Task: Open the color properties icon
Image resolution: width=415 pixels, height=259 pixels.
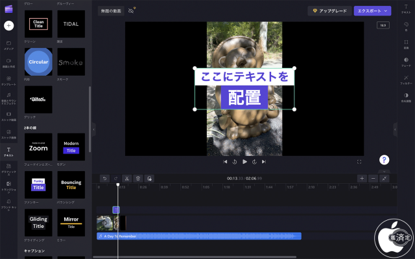Action: [x=406, y=27]
